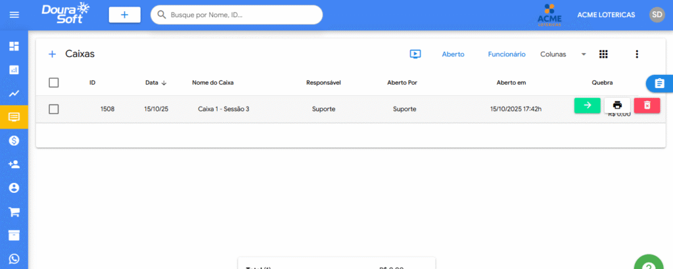
Task: Select the Aberto filter
Action: click(453, 54)
